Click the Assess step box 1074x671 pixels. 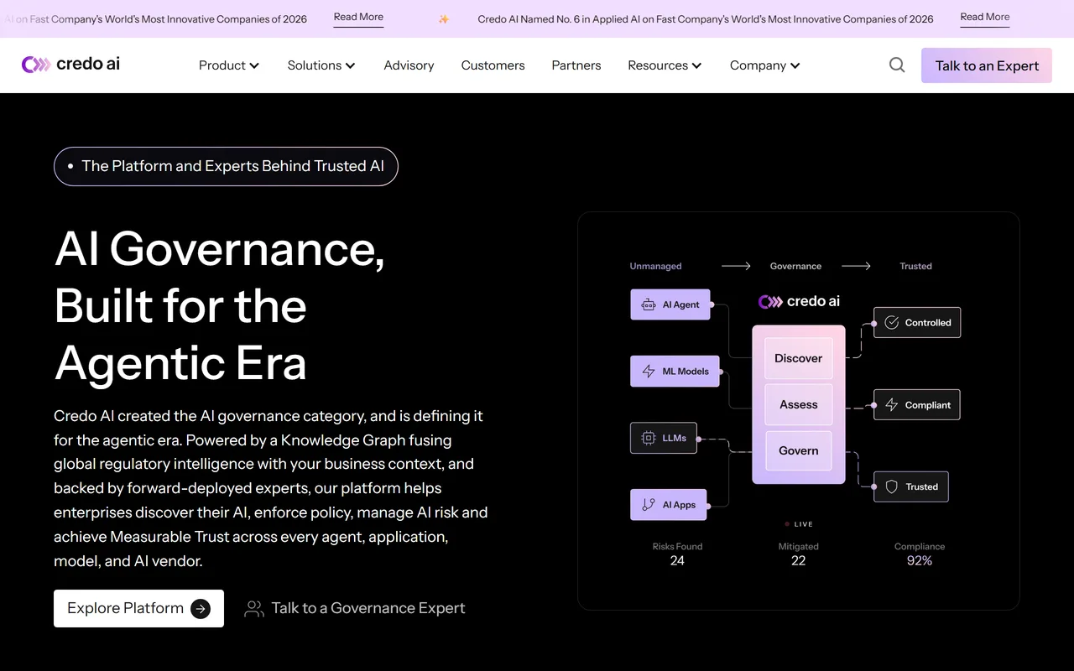pyautogui.click(x=799, y=405)
